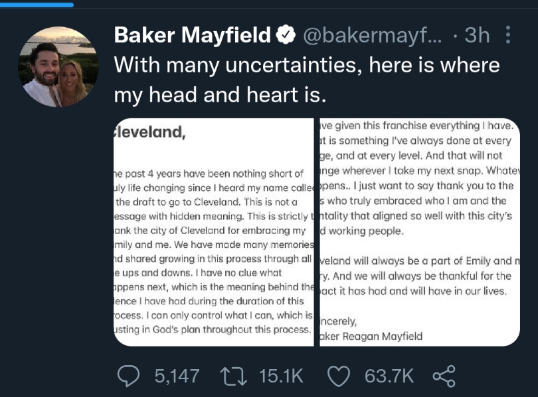Open the right letter image
Screen dimensions: 538x397
click(420, 232)
